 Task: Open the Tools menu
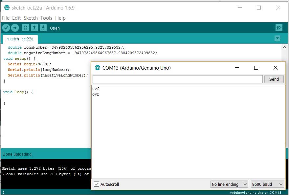46,18
